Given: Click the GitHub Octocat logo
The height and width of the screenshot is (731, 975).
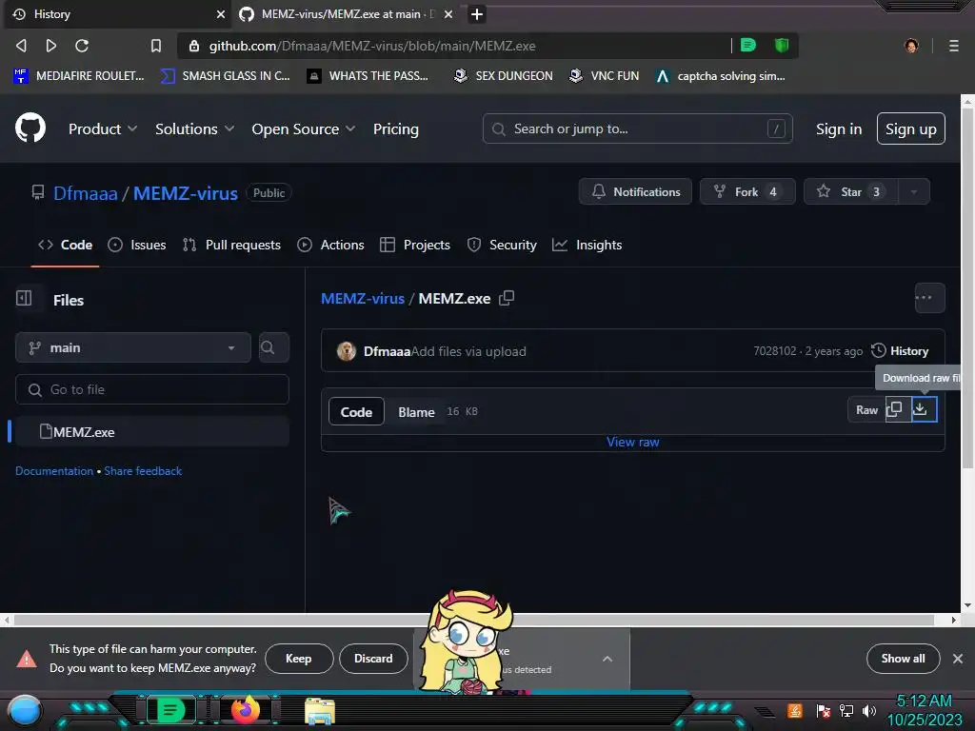Looking at the screenshot, I should (x=30, y=128).
